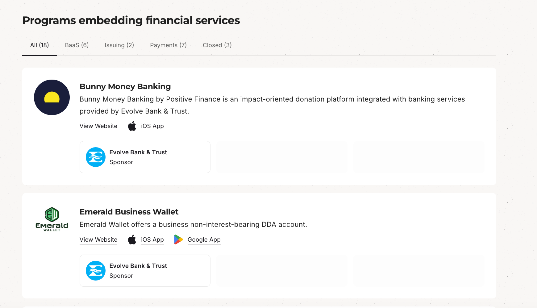Click Apple icon under Bunny Money Banking
Screen dimensions: 537x308
click(x=132, y=126)
